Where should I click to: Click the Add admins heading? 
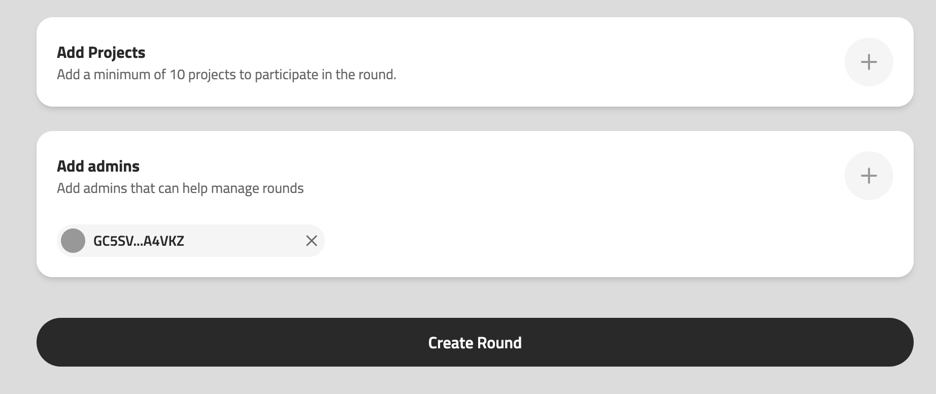click(98, 166)
